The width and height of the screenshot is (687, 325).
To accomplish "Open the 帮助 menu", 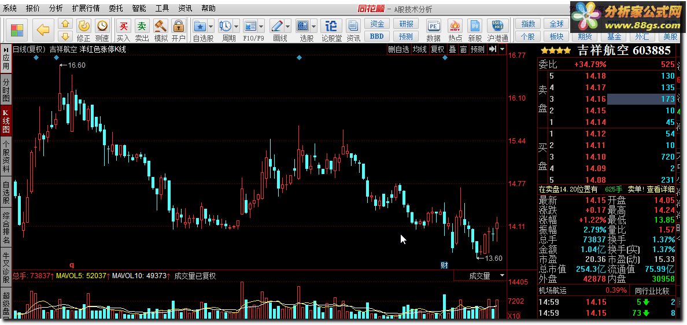I will [x=208, y=8].
